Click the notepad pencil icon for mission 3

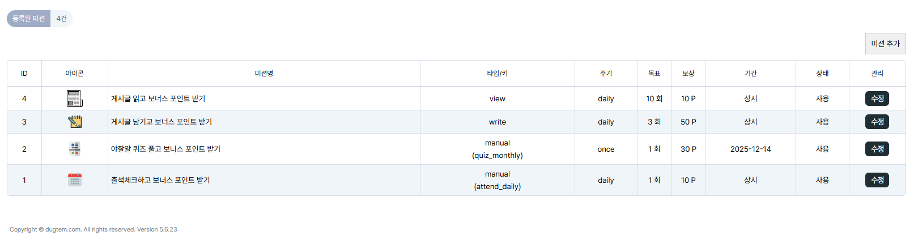coord(75,122)
